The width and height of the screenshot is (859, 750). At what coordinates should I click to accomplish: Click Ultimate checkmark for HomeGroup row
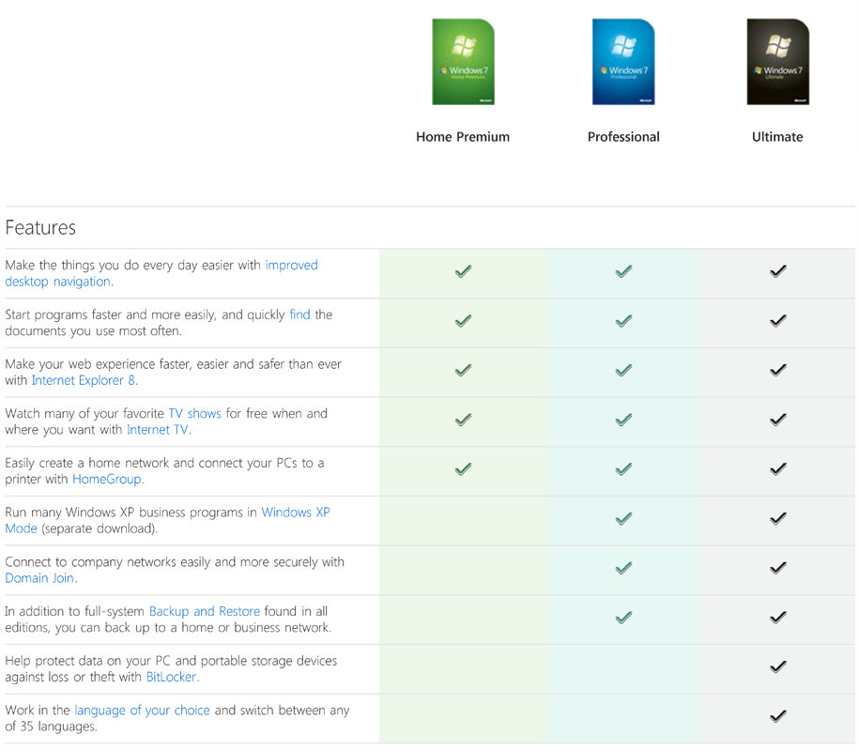click(778, 469)
